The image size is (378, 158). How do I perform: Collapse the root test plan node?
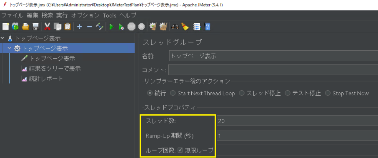[3, 38]
